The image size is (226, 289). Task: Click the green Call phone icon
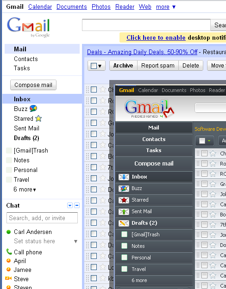click(x=9, y=252)
